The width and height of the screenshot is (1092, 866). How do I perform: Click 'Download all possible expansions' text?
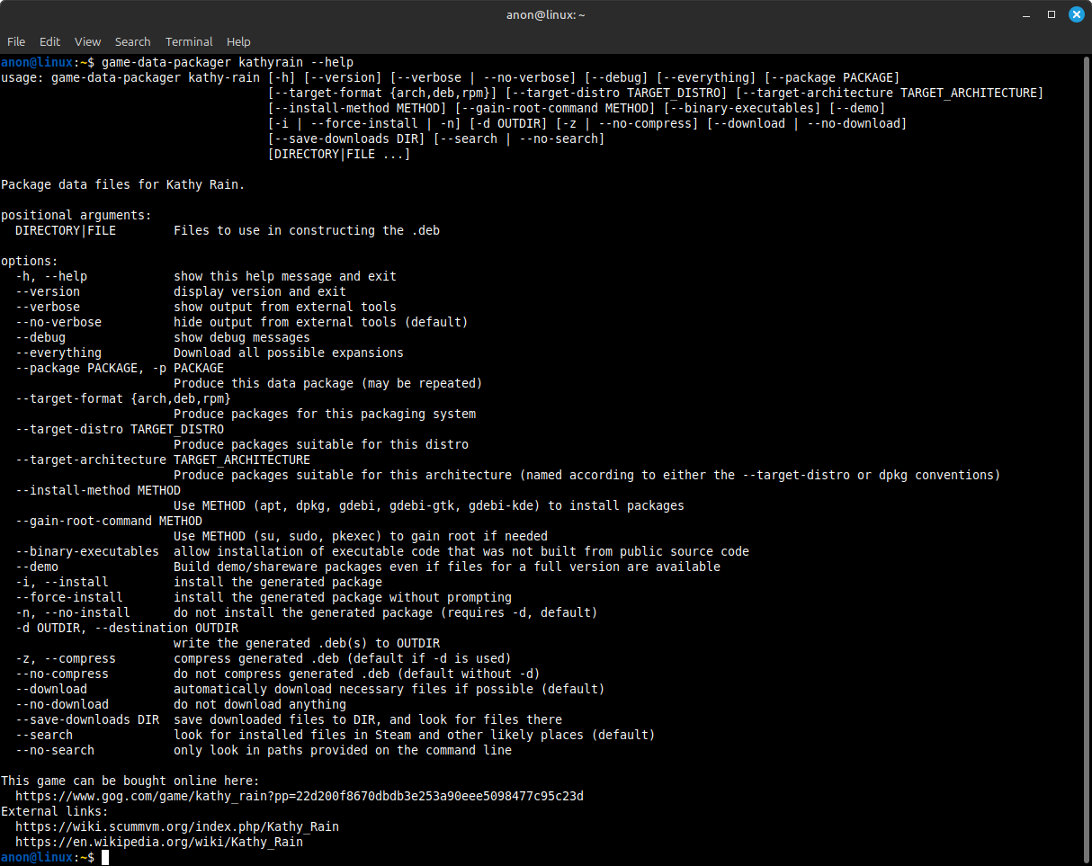[x=289, y=353]
